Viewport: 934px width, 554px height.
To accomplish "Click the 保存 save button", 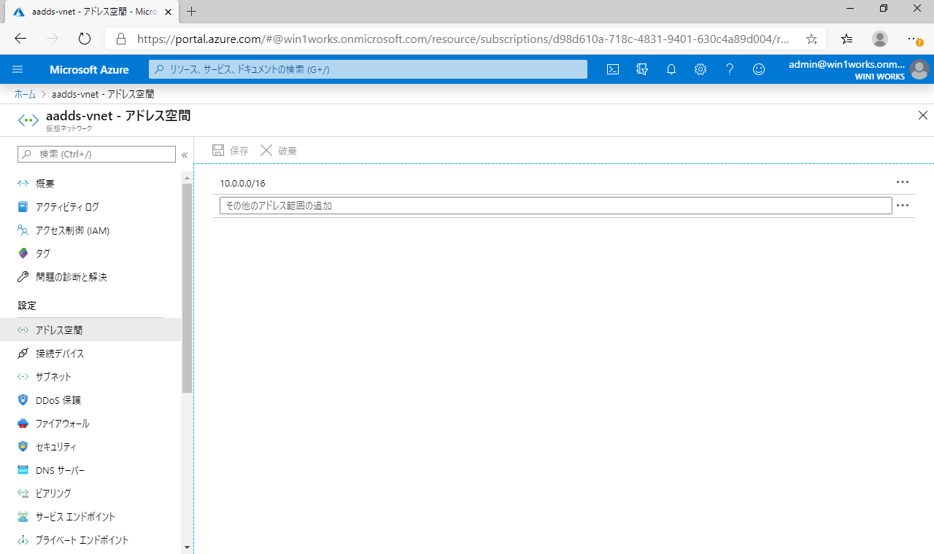I will point(230,151).
